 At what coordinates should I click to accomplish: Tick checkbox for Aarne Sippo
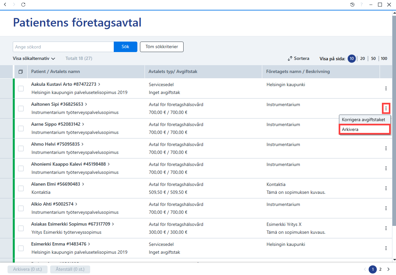click(21, 128)
